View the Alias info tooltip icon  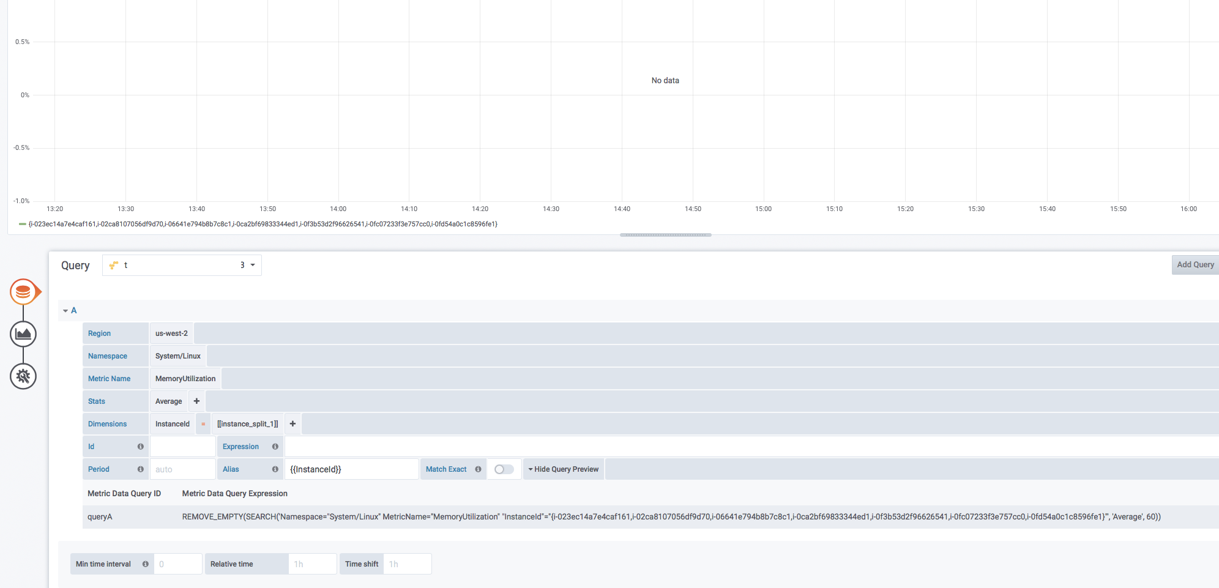[275, 469]
